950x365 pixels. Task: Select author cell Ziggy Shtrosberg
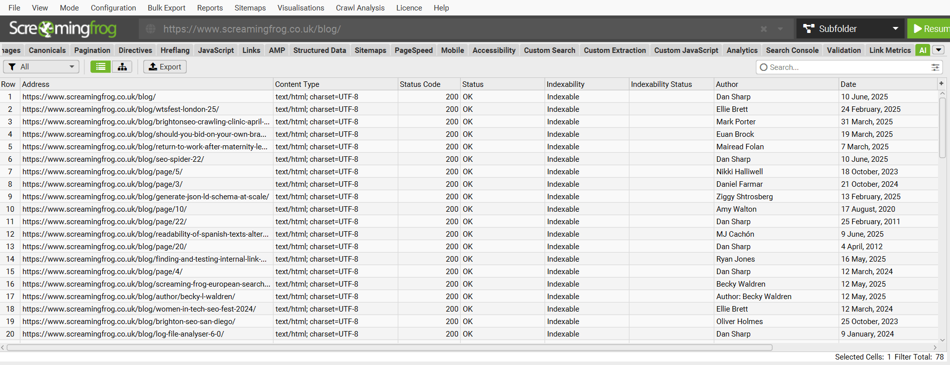[776, 196]
